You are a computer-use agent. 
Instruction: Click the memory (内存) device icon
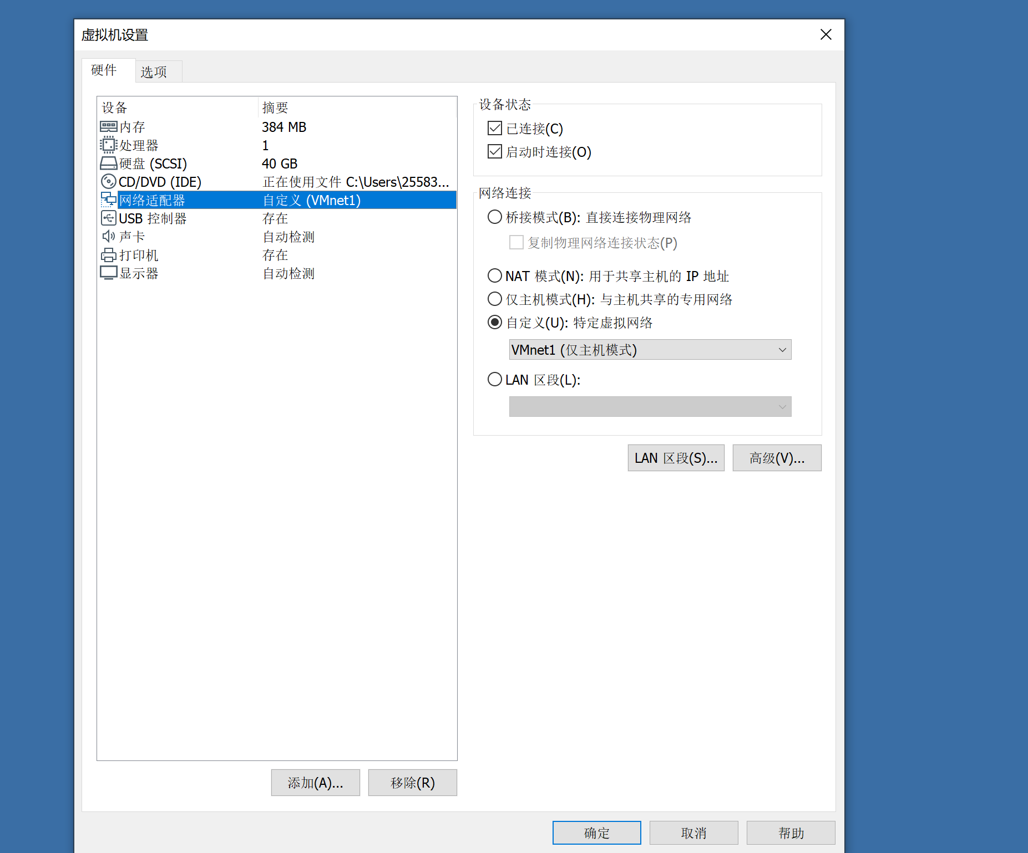tap(108, 127)
